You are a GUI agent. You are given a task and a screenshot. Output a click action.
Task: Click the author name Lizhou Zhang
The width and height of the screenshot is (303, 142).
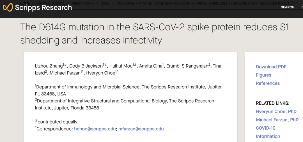pyautogui.click(x=49, y=66)
